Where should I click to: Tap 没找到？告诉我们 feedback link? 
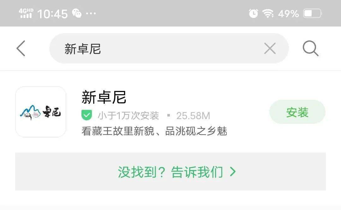click(x=170, y=172)
